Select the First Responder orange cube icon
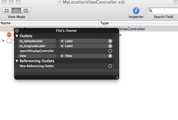Screen dimensions: 178x120 click(x=9, y=35)
